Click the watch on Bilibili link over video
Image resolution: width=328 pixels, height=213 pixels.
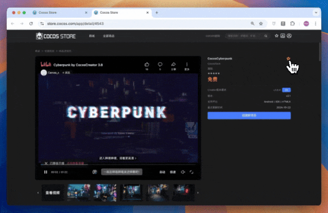click(x=118, y=158)
